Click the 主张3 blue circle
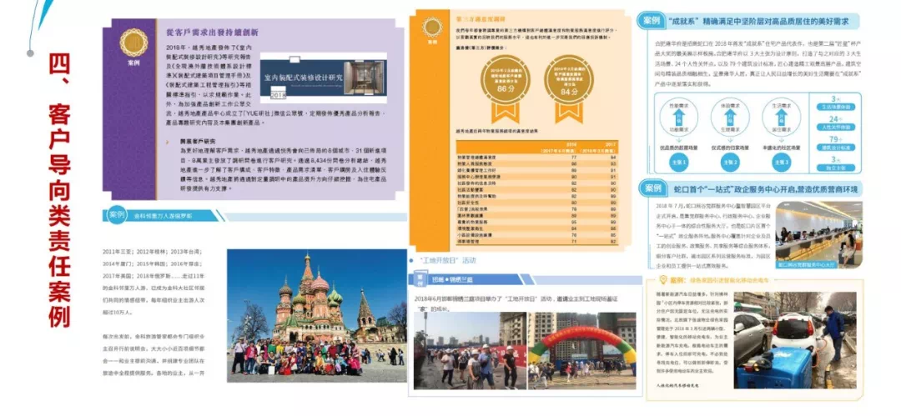The width and height of the screenshot is (901, 416). [783, 163]
